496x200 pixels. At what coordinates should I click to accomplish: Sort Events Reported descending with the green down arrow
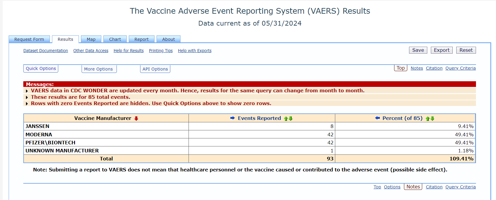tap(291, 118)
